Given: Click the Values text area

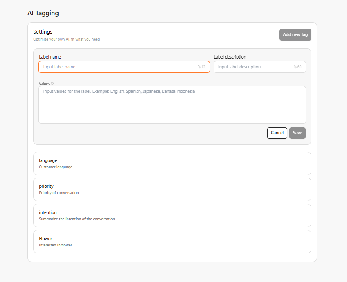Looking at the screenshot, I should (172, 104).
